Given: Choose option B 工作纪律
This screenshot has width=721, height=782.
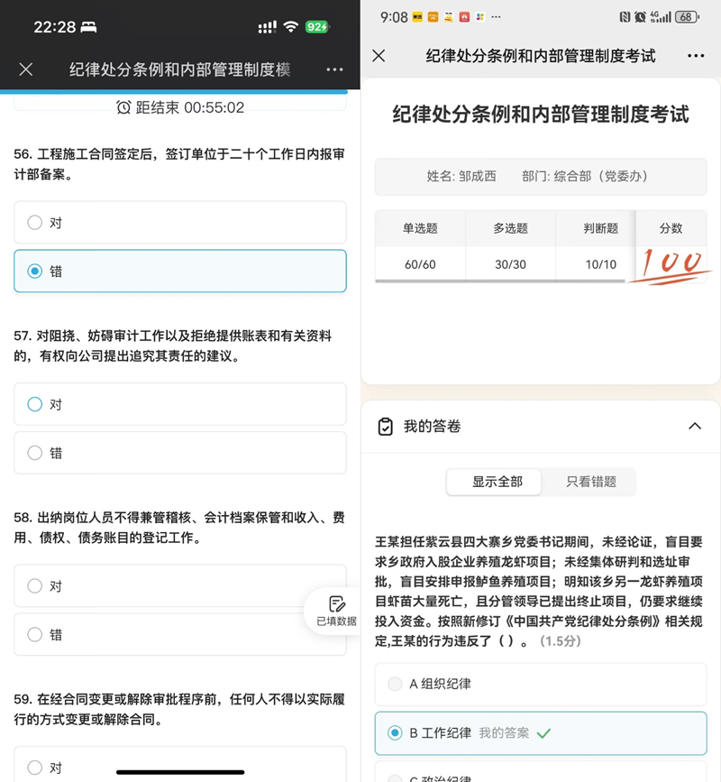Looking at the screenshot, I should pos(541,733).
